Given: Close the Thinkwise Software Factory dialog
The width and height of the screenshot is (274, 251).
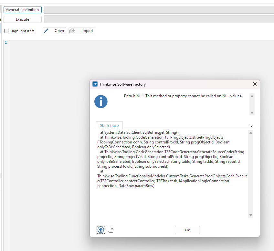Looking at the screenshot, I should click(255, 84).
